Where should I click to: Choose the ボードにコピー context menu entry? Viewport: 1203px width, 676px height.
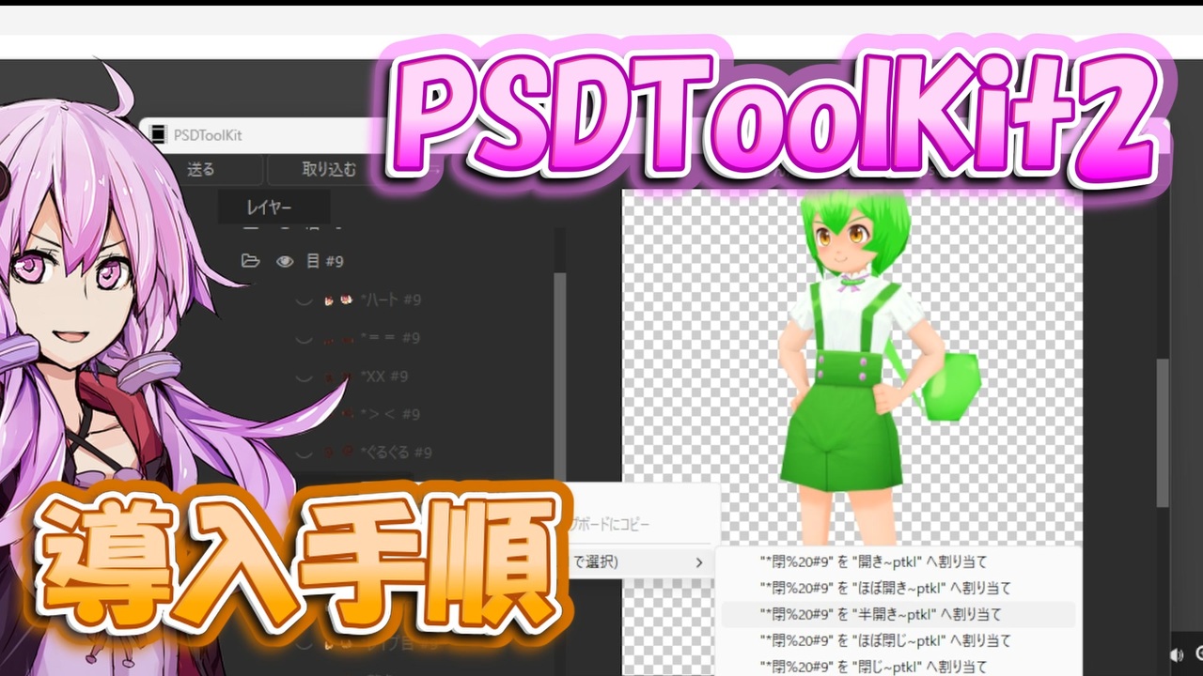[x=611, y=524]
